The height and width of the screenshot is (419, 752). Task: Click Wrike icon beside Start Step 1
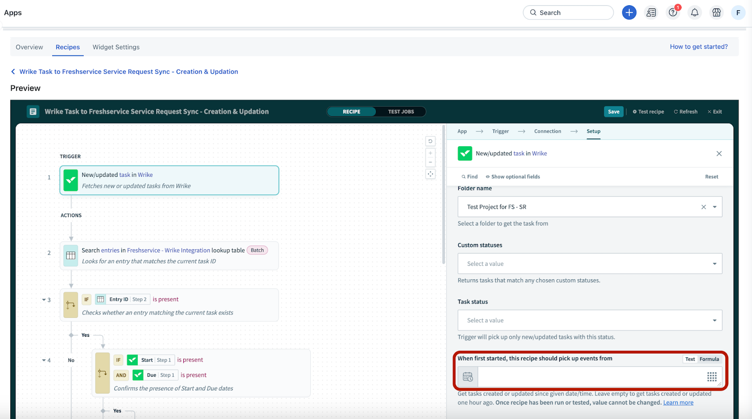click(x=133, y=360)
